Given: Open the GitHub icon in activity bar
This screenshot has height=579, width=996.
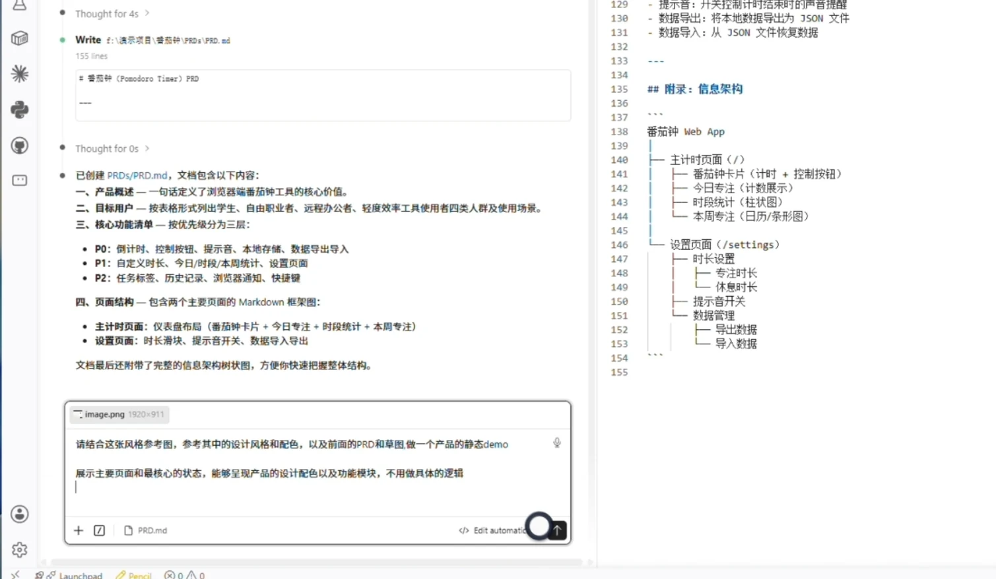Looking at the screenshot, I should 19,145.
